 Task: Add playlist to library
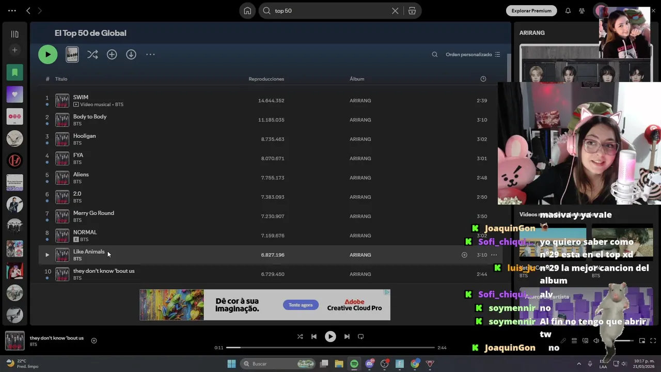[x=112, y=54]
